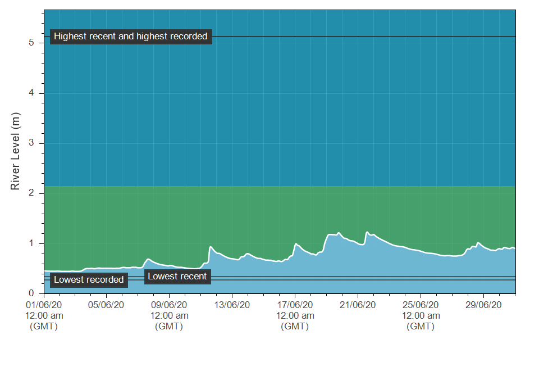Select the 21/06/20 date tick label
This screenshot has height=371, width=539.
(x=358, y=305)
